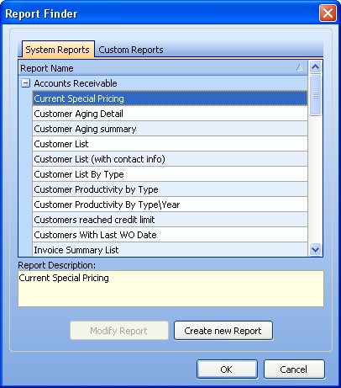The height and width of the screenshot is (388, 341).
Task: Click the Create new Report button
Action: pos(223,331)
